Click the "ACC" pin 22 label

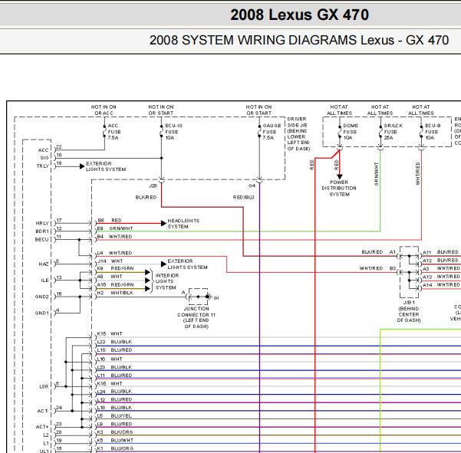coord(43,150)
